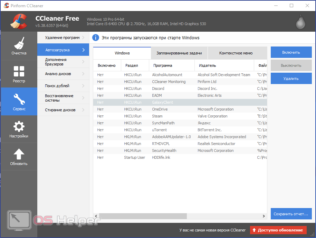Viewport: 316px width, 238px height.
Task: Select the Сервис wrench icon
Action: 19,99
